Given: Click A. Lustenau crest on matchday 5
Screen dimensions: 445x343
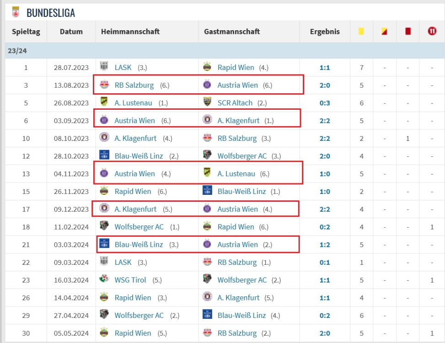Looking at the screenshot, I should coord(104,102).
